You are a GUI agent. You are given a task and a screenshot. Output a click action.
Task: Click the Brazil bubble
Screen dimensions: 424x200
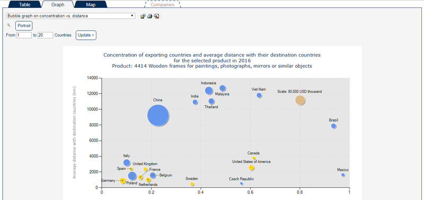point(333,126)
